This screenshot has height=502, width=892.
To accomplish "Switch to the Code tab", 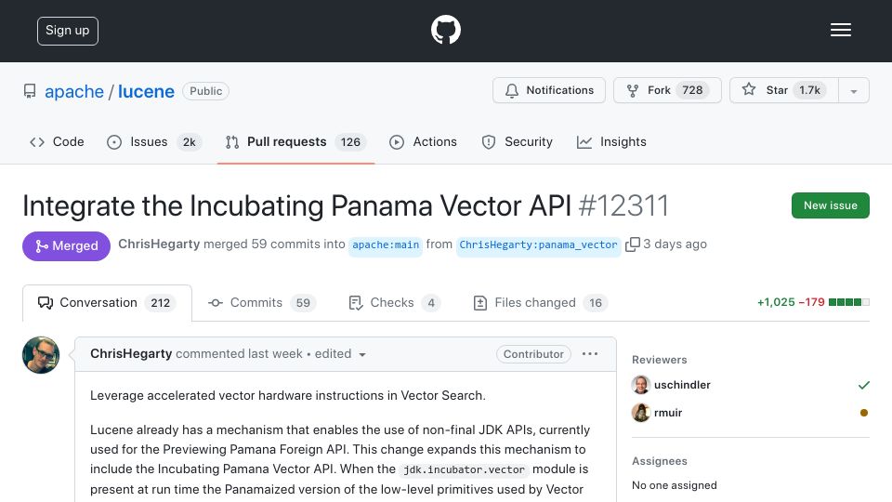I will click(57, 141).
